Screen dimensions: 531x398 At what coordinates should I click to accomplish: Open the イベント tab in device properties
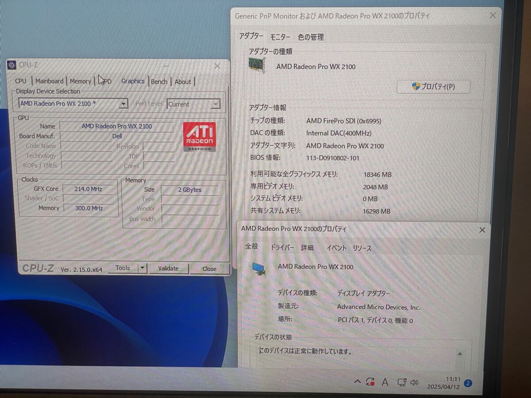[x=336, y=248]
